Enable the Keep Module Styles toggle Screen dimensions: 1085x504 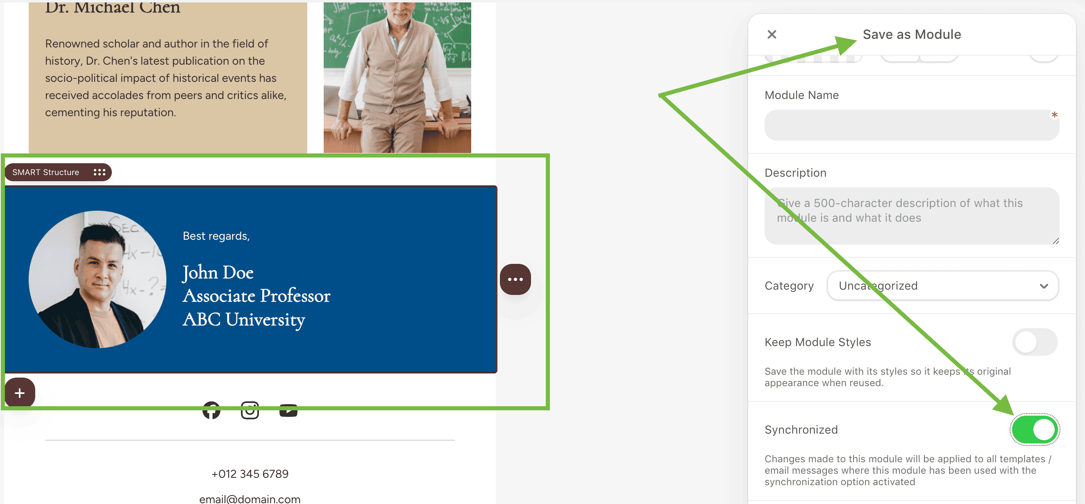click(x=1035, y=342)
